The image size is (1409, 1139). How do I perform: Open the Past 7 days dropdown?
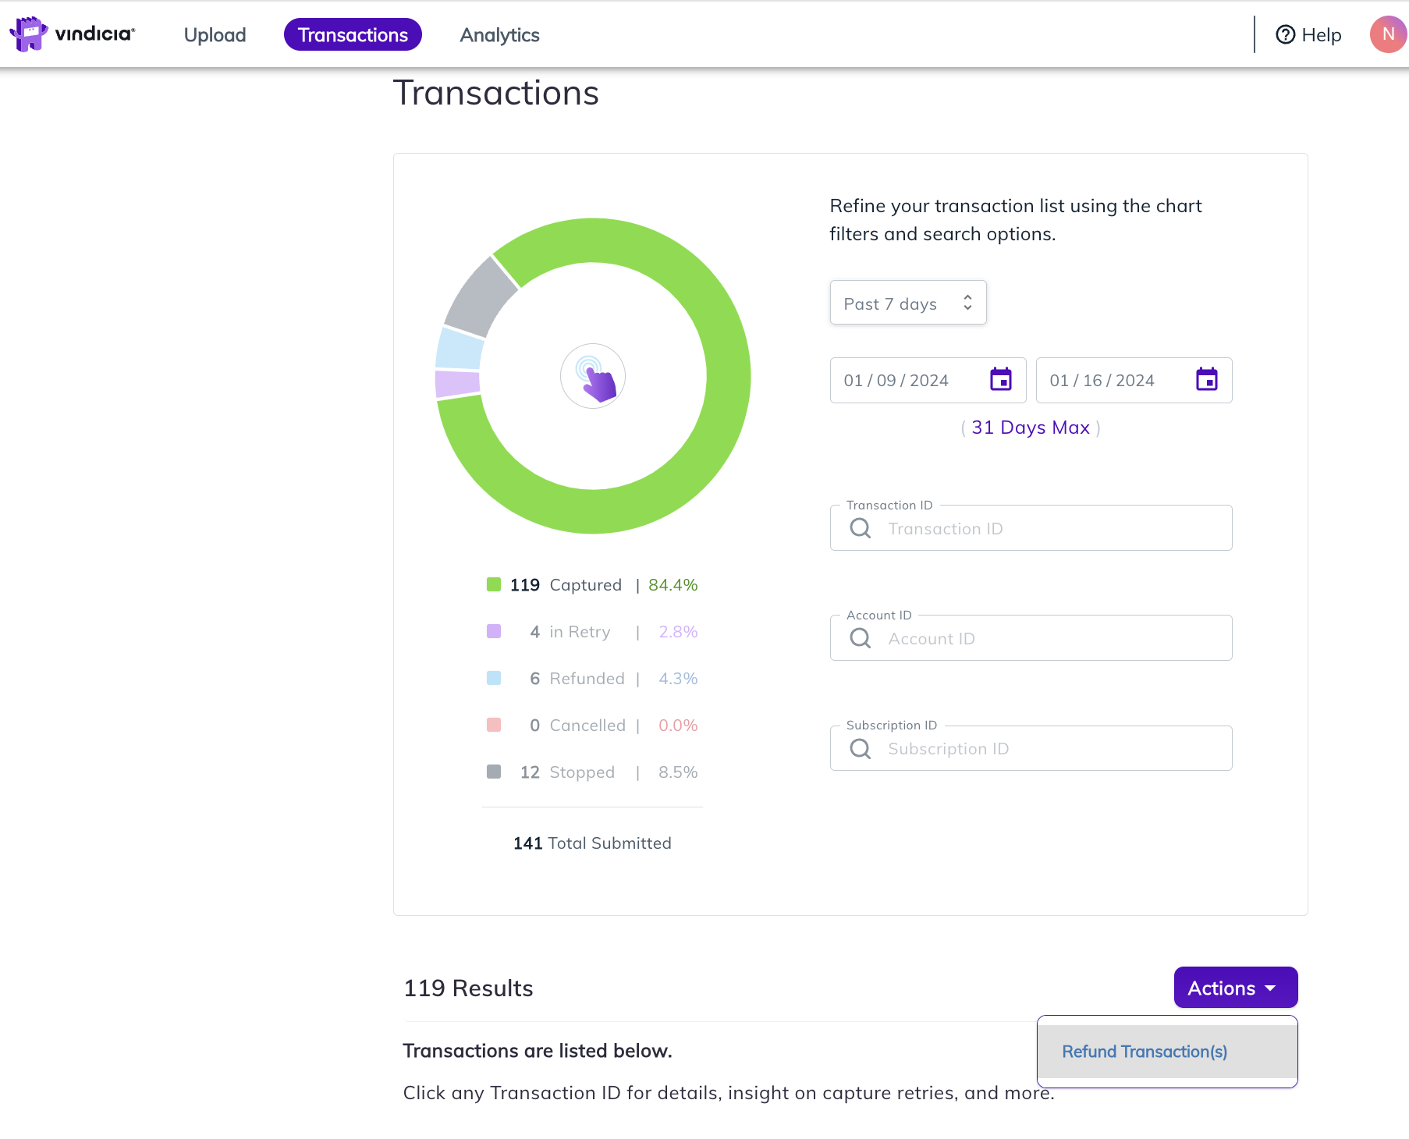click(908, 303)
